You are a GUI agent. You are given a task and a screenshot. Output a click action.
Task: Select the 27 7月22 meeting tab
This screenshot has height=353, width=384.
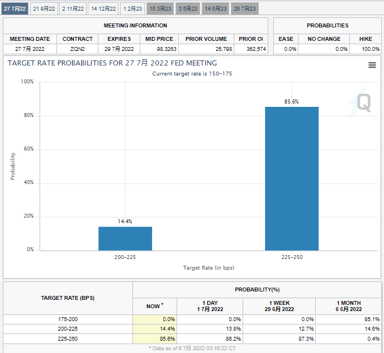point(14,9)
